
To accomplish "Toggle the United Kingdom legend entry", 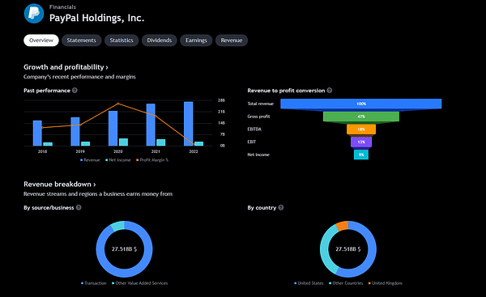I will (386, 283).
